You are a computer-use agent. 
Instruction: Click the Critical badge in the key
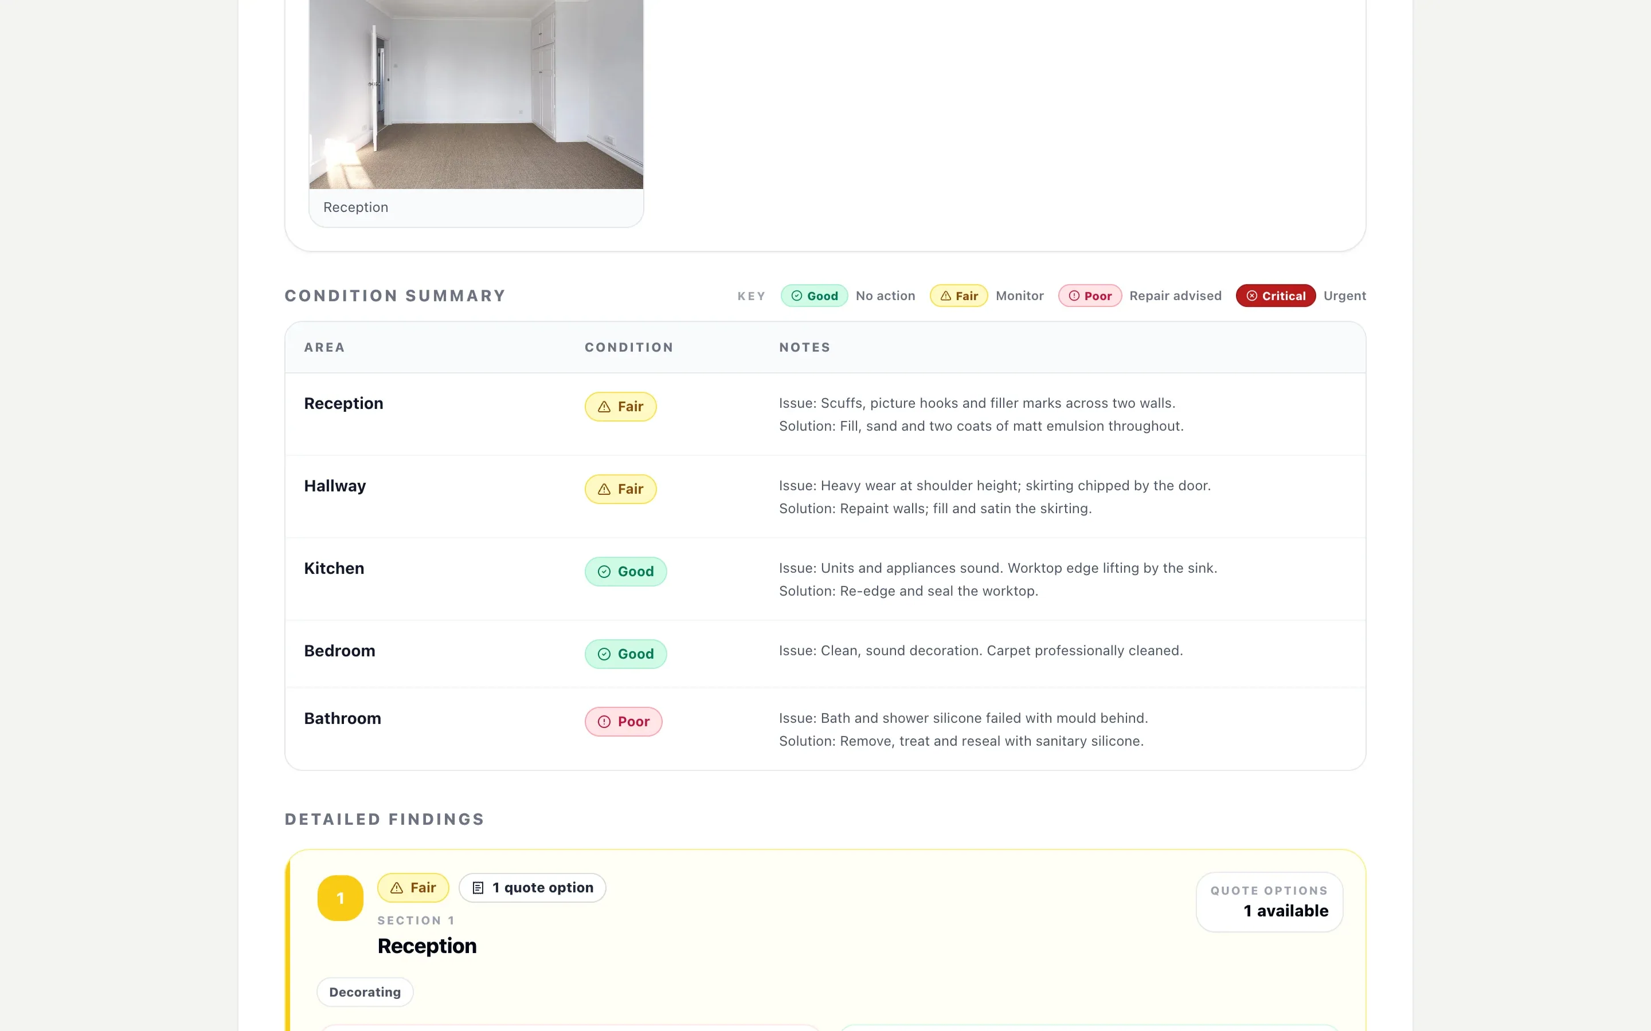pos(1275,296)
